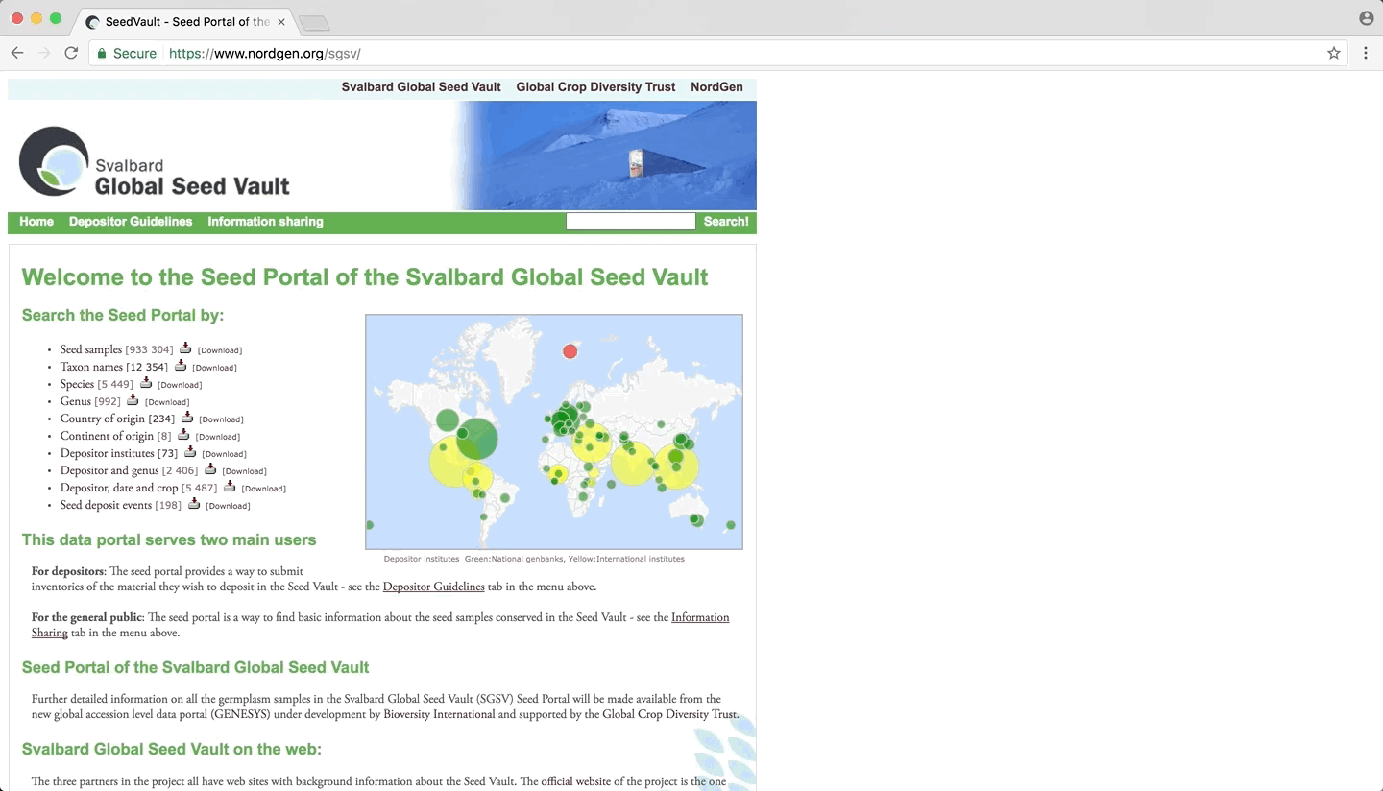Click download icon beside Depositor, date and crop
Image resolution: width=1383 pixels, height=791 pixels.
tap(230, 487)
